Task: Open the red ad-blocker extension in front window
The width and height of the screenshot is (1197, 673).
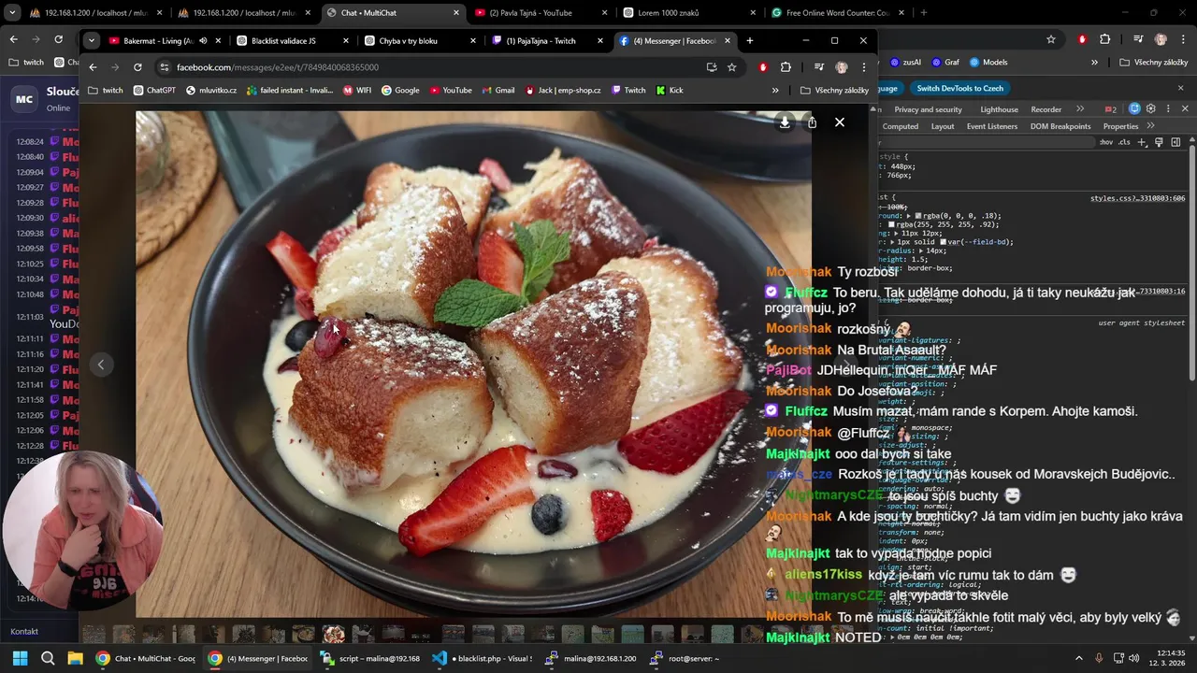Action: pos(763,67)
